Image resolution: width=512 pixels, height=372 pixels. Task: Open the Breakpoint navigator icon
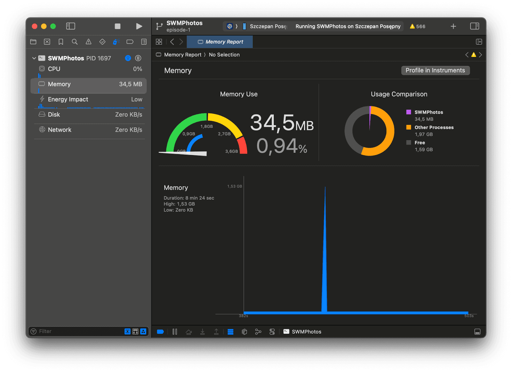point(130,42)
